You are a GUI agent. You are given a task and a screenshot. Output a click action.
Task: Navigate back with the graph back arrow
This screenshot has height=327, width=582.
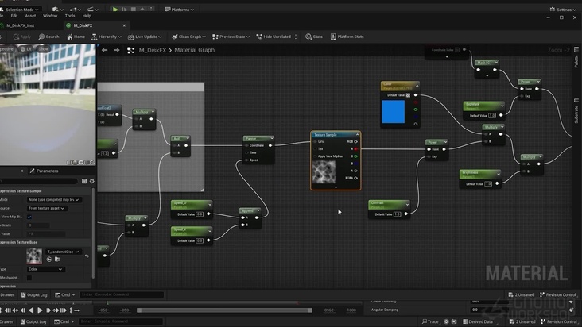(x=104, y=50)
